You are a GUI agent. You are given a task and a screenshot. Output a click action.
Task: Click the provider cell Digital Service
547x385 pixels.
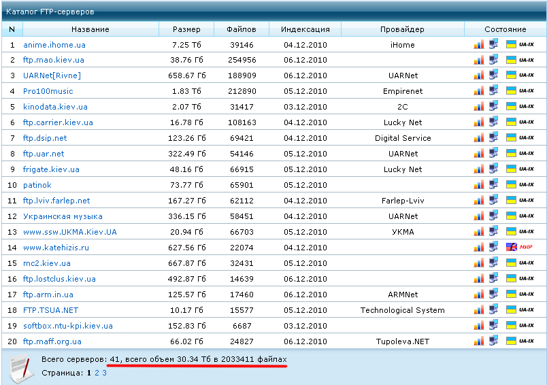pos(403,138)
